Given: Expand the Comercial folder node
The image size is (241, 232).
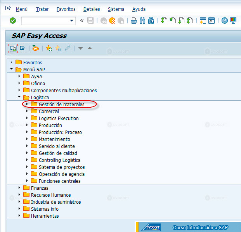Looking at the screenshot, I should [27, 111].
